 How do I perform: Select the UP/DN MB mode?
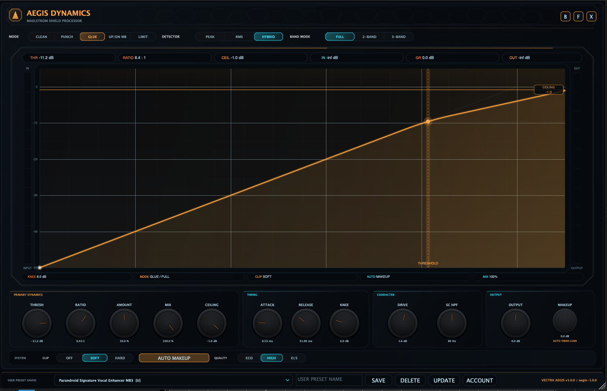pyautogui.click(x=117, y=37)
